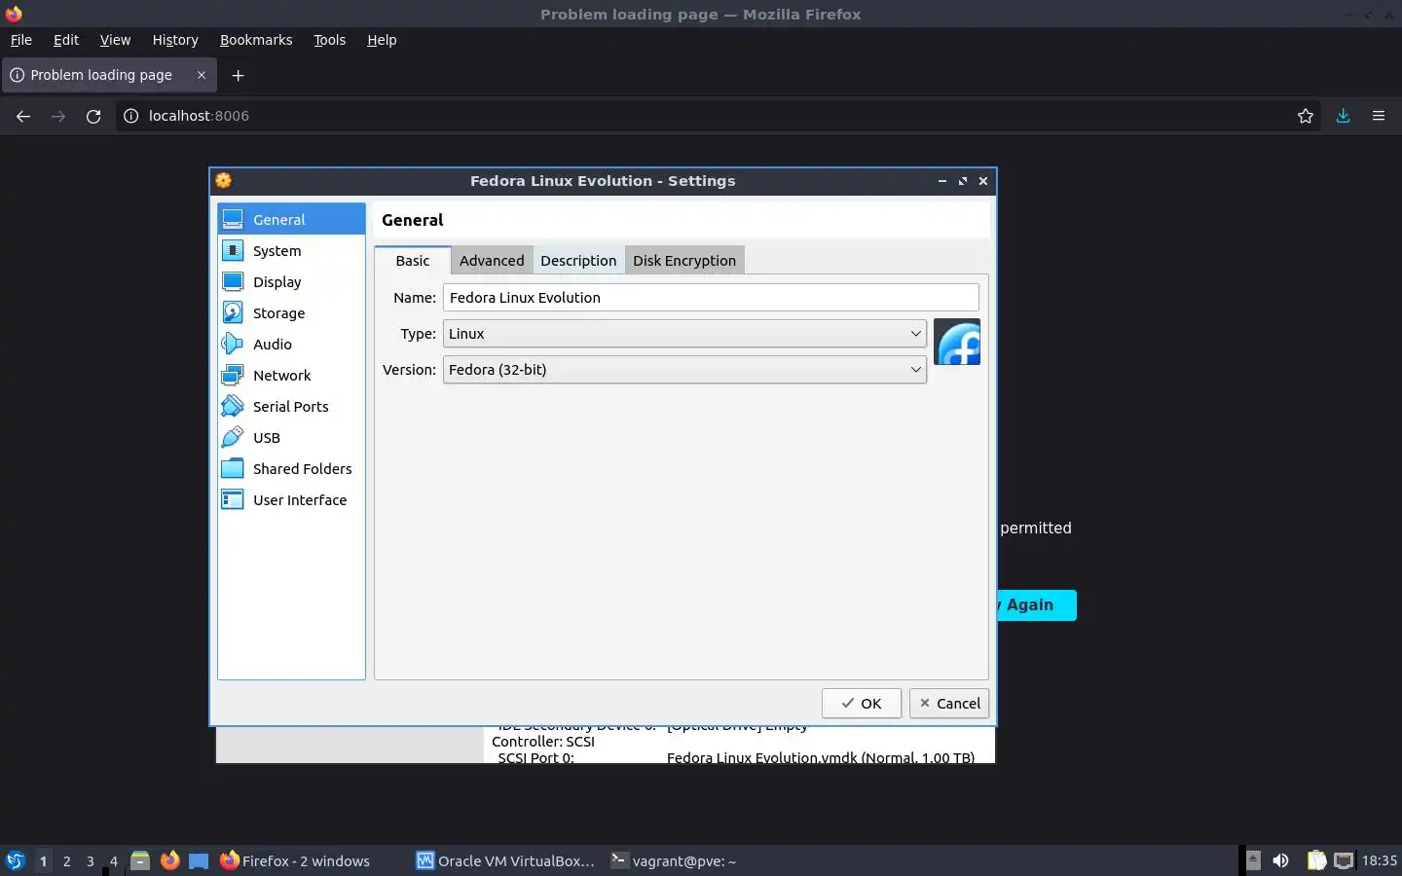
Task: Click the Controller: SCSI text in VirtualBox
Action: (x=543, y=741)
